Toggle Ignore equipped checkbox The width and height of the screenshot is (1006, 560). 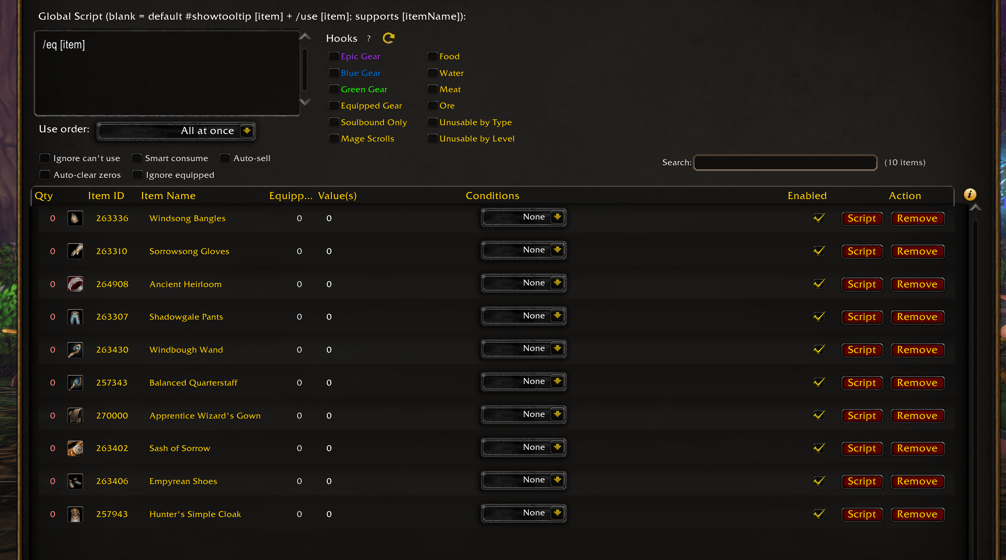pyautogui.click(x=137, y=175)
